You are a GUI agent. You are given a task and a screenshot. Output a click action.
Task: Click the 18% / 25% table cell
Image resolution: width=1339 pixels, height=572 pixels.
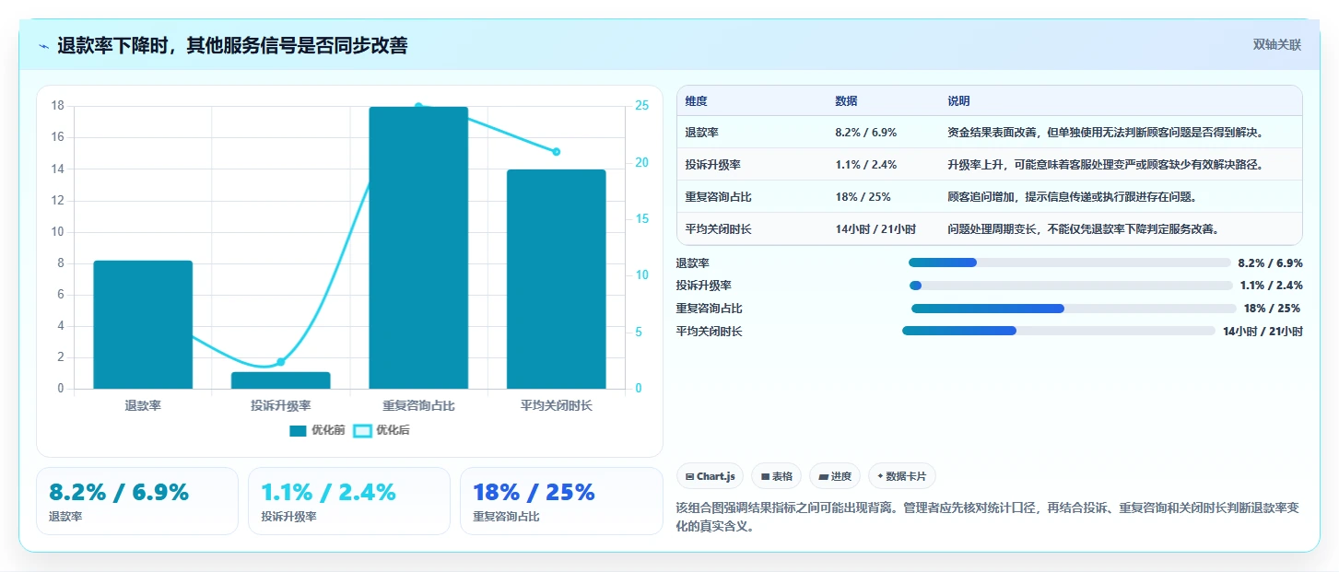pos(863,197)
